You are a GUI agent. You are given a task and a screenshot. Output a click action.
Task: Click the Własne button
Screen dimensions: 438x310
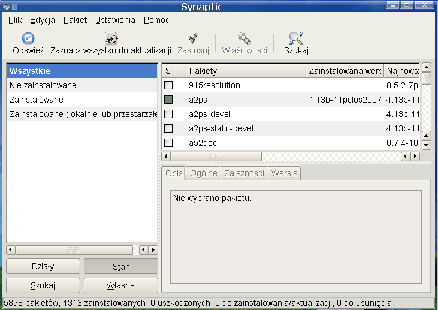pyautogui.click(x=121, y=285)
